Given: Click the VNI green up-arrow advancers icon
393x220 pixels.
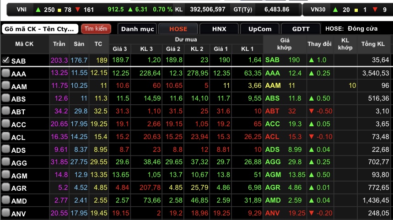Looking at the screenshot, I should (x=38, y=10).
